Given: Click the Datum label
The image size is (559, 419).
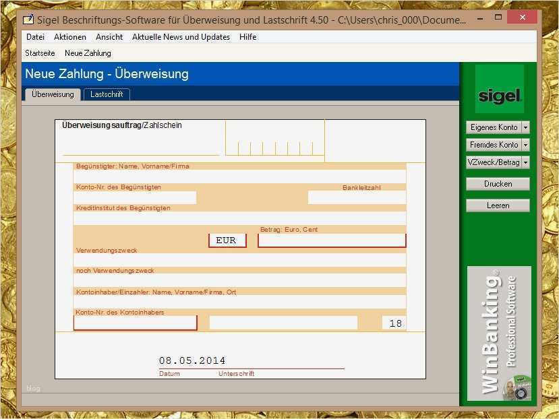Looking at the screenshot, I should click(169, 373).
